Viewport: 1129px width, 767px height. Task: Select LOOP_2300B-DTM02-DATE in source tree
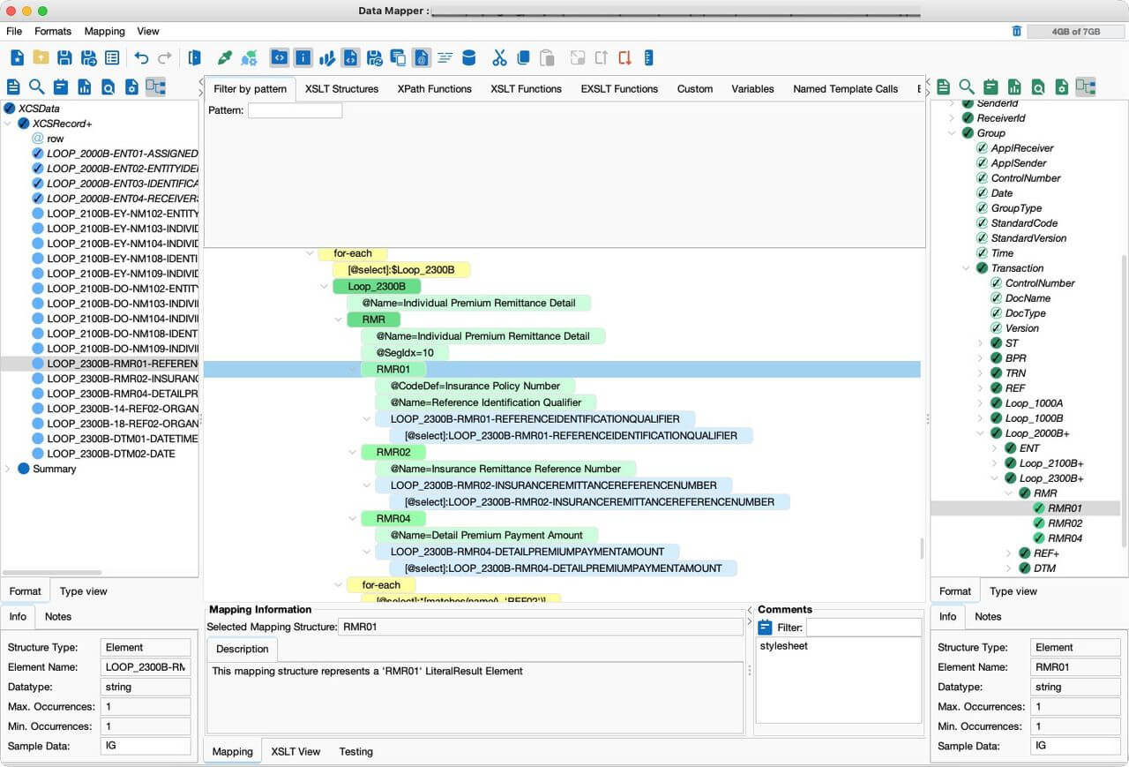coord(111,454)
